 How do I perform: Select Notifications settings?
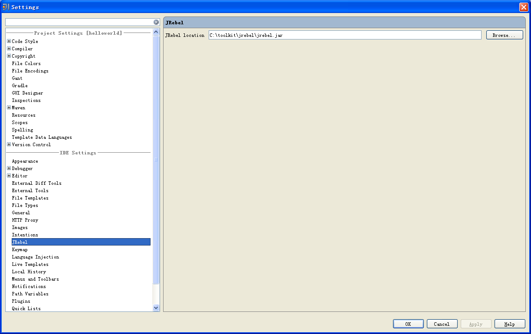click(29, 286)
